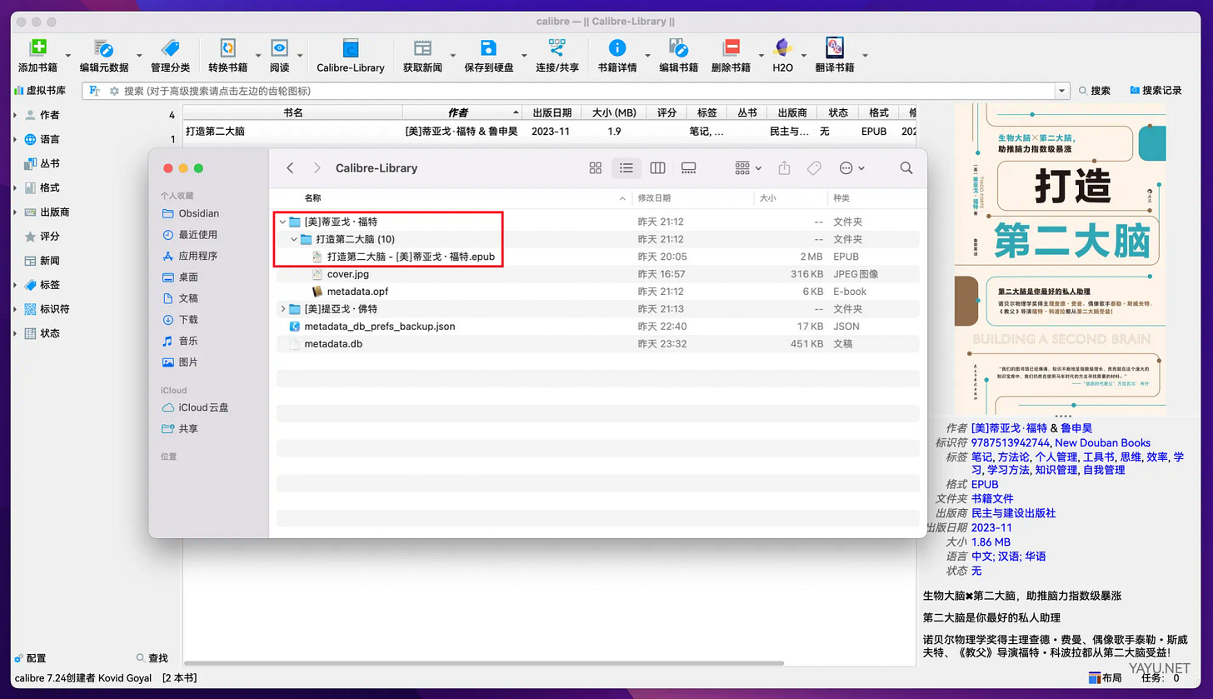Screen dimensions: 1213x699
Task: Open 民主与建设出版社 publisher link
Action: pos(1013,513)
